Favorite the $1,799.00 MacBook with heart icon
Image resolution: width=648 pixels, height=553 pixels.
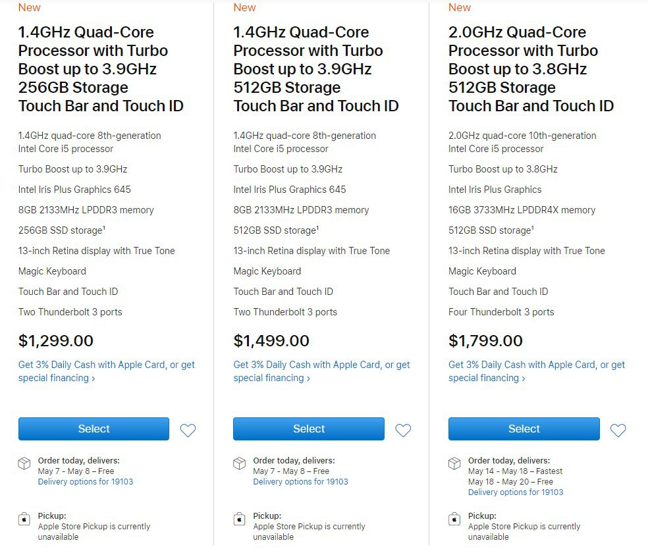click(x=618, y=430)
